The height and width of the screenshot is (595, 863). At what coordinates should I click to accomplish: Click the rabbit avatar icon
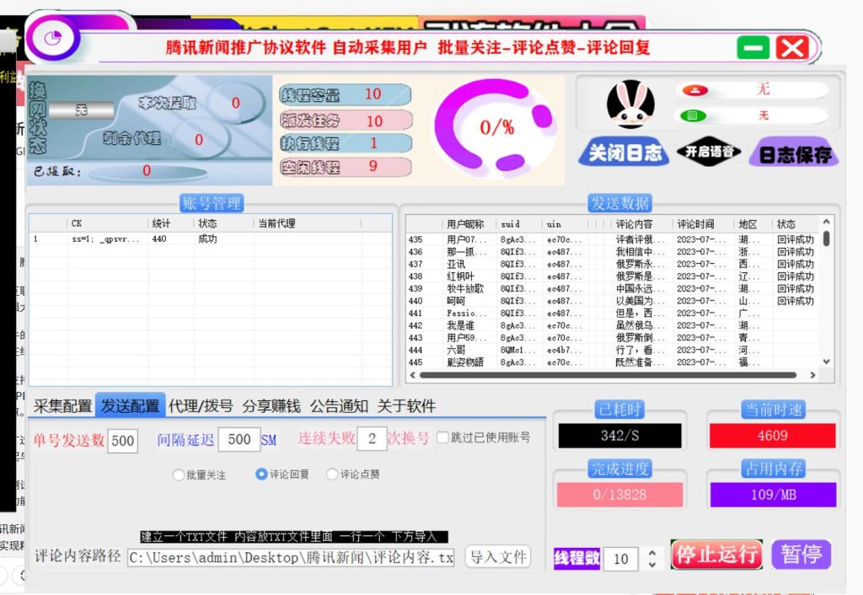630,105
